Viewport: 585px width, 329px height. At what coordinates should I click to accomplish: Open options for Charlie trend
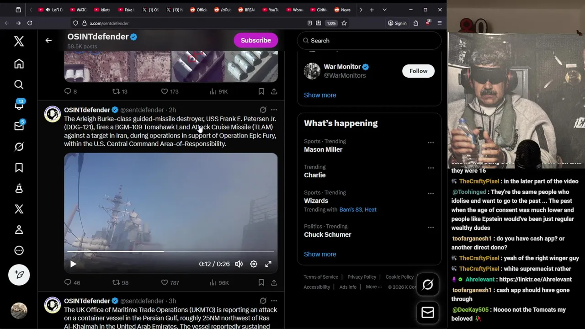tap(431, 168)
